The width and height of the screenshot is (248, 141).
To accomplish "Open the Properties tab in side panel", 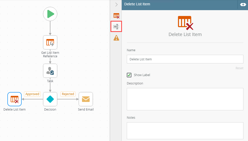I will click(116, 27).
